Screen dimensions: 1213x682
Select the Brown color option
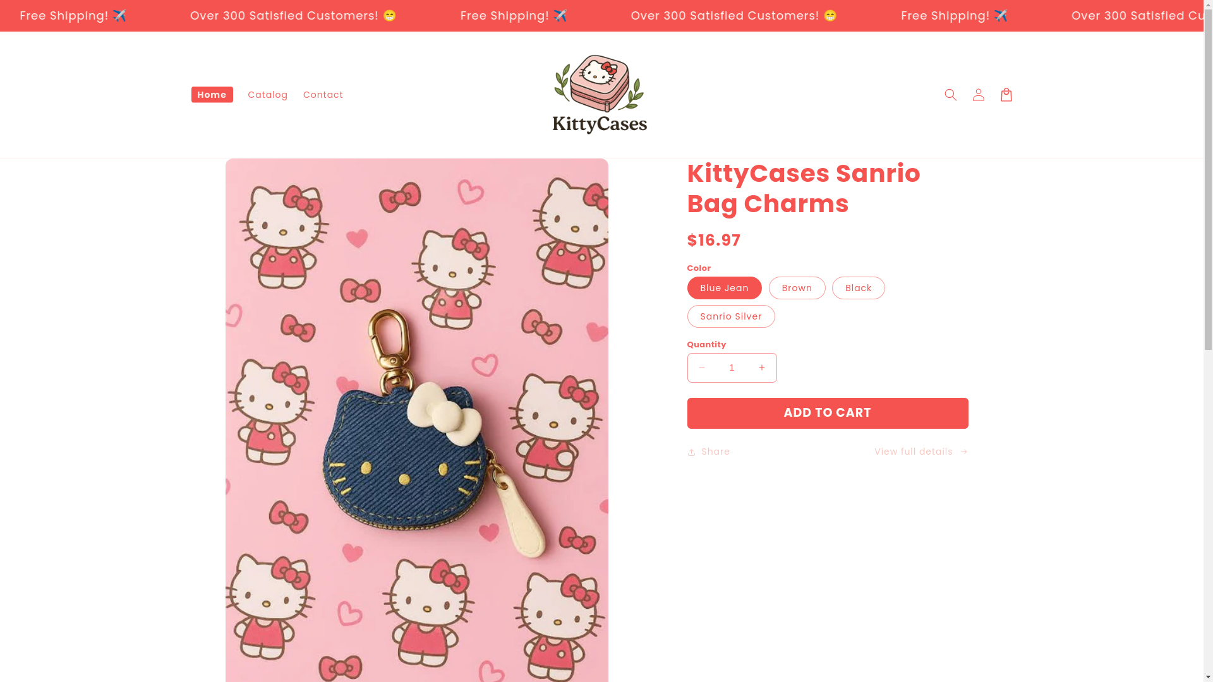(797, 288)
